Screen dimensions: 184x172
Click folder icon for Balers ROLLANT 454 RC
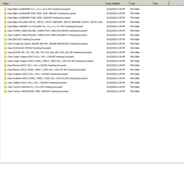tap(5, 22)
